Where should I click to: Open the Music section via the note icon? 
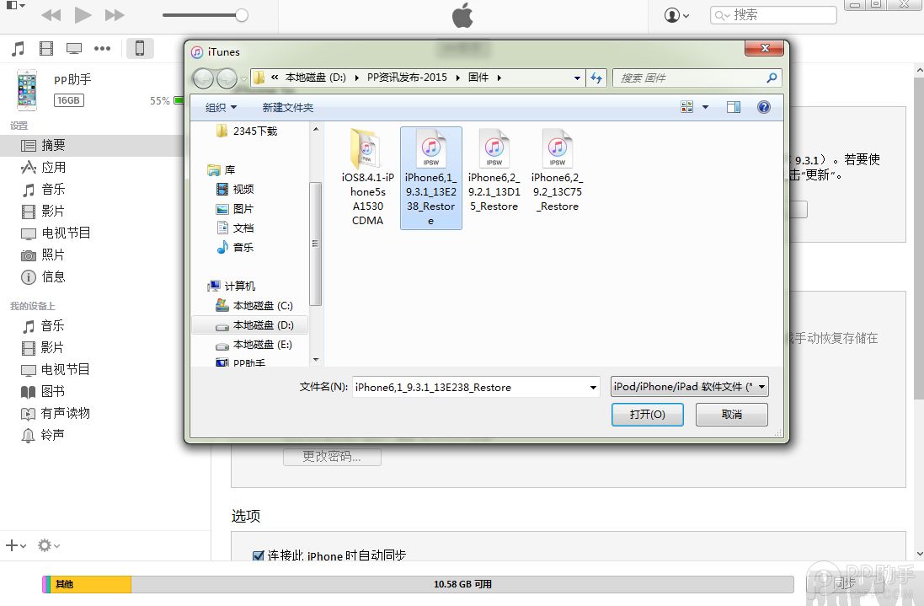17,48
